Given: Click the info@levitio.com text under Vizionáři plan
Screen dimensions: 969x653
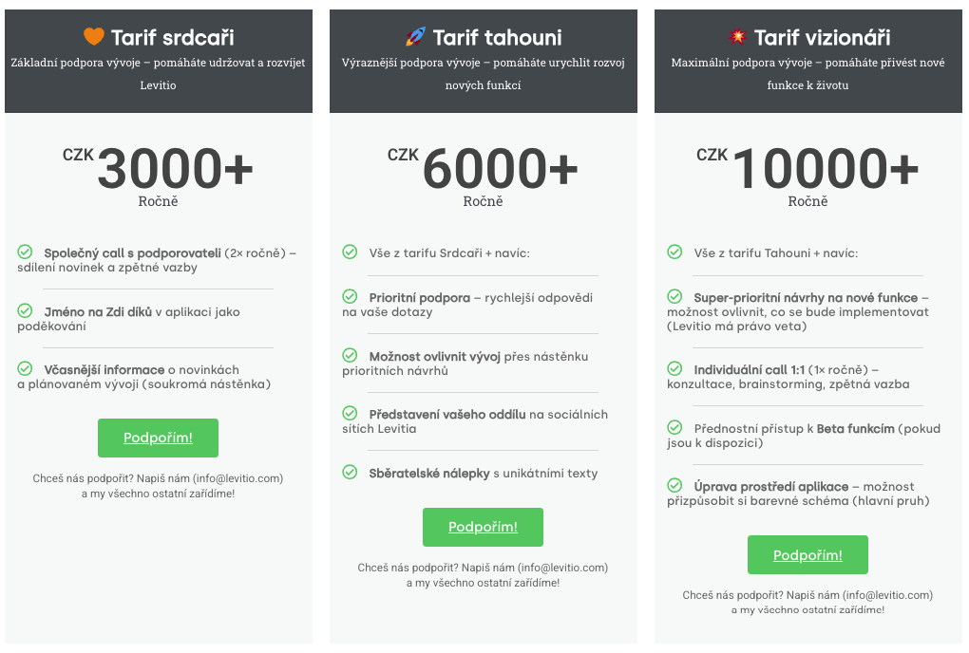Looking at the screenshot, I should click(887, 595).
